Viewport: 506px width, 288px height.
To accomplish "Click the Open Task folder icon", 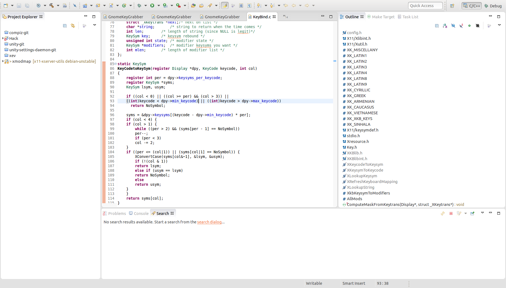I will pyautogui.click(x=202, y=5).
